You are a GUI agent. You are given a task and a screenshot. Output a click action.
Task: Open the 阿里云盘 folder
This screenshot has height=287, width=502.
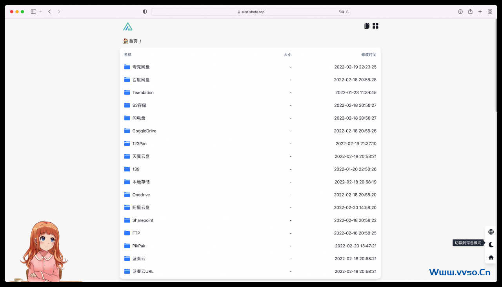click(x=142, y=207)
